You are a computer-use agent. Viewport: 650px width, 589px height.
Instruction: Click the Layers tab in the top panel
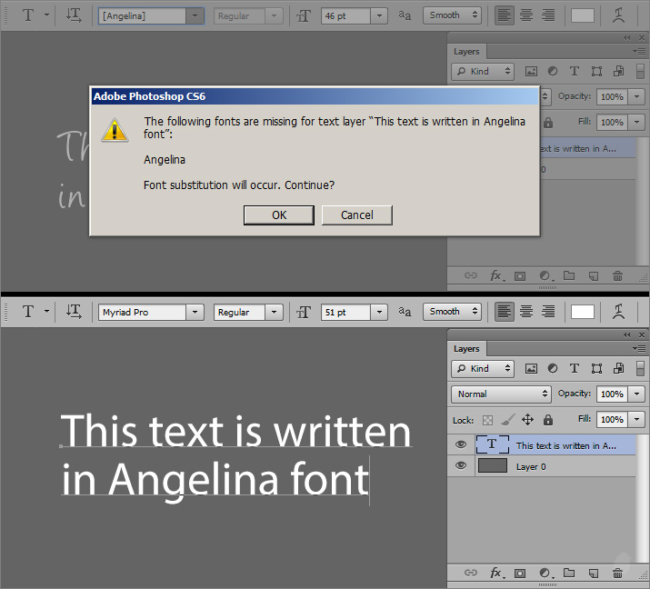coord(466,52)
